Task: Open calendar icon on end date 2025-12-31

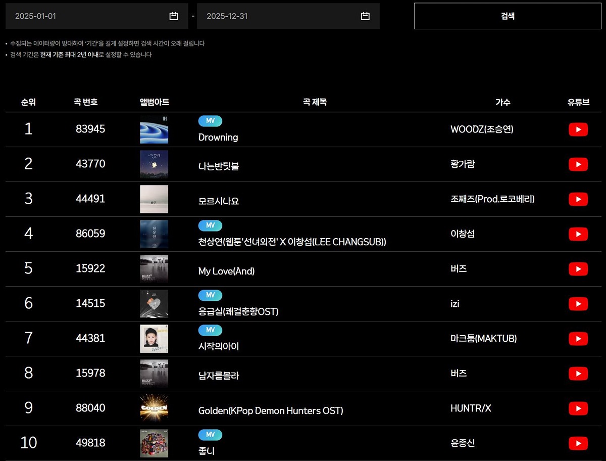Action: pyautogui.click(x=365, y=16)
